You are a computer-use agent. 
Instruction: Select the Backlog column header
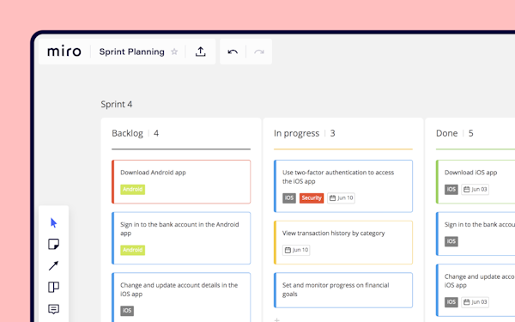point(127,133)
